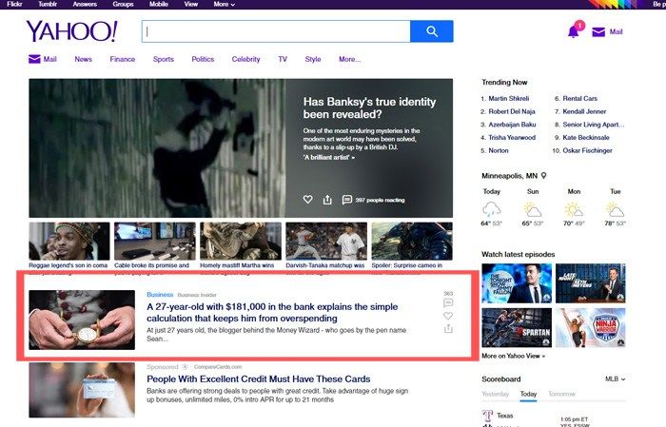The image size is (666, 427).
Task: Click the Business category label
Action: click(x=160, y=295)
